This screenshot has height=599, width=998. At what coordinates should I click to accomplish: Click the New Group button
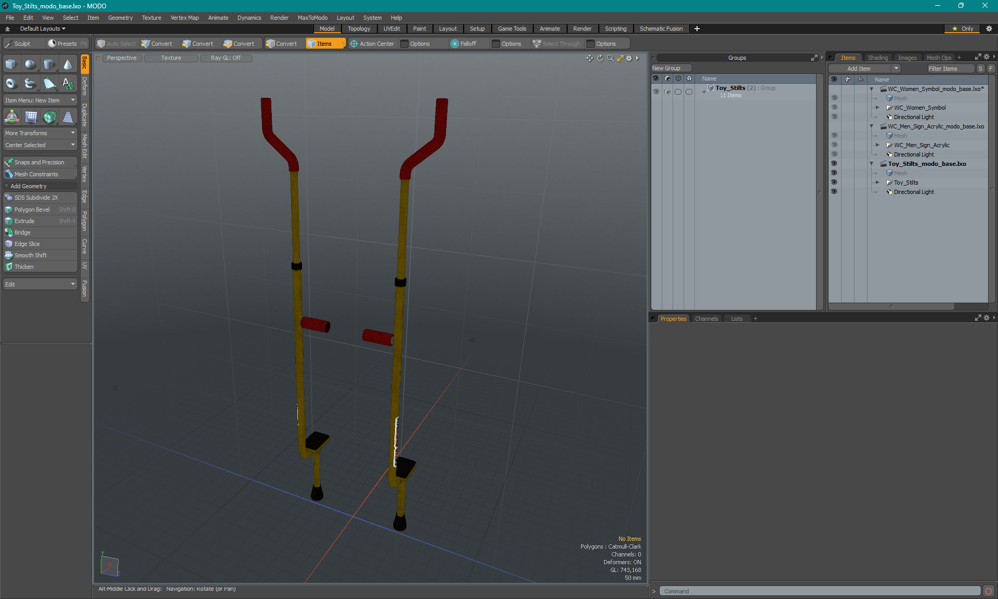(671, 68)
